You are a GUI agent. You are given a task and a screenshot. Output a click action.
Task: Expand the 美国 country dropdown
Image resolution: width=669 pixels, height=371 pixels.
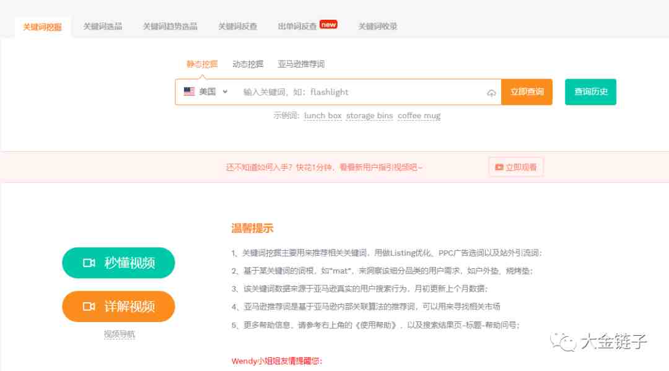coord(206,92)
